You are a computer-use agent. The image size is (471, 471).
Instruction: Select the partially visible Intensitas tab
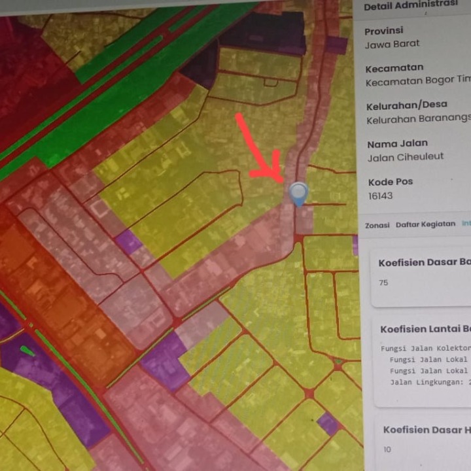point(466,224)
